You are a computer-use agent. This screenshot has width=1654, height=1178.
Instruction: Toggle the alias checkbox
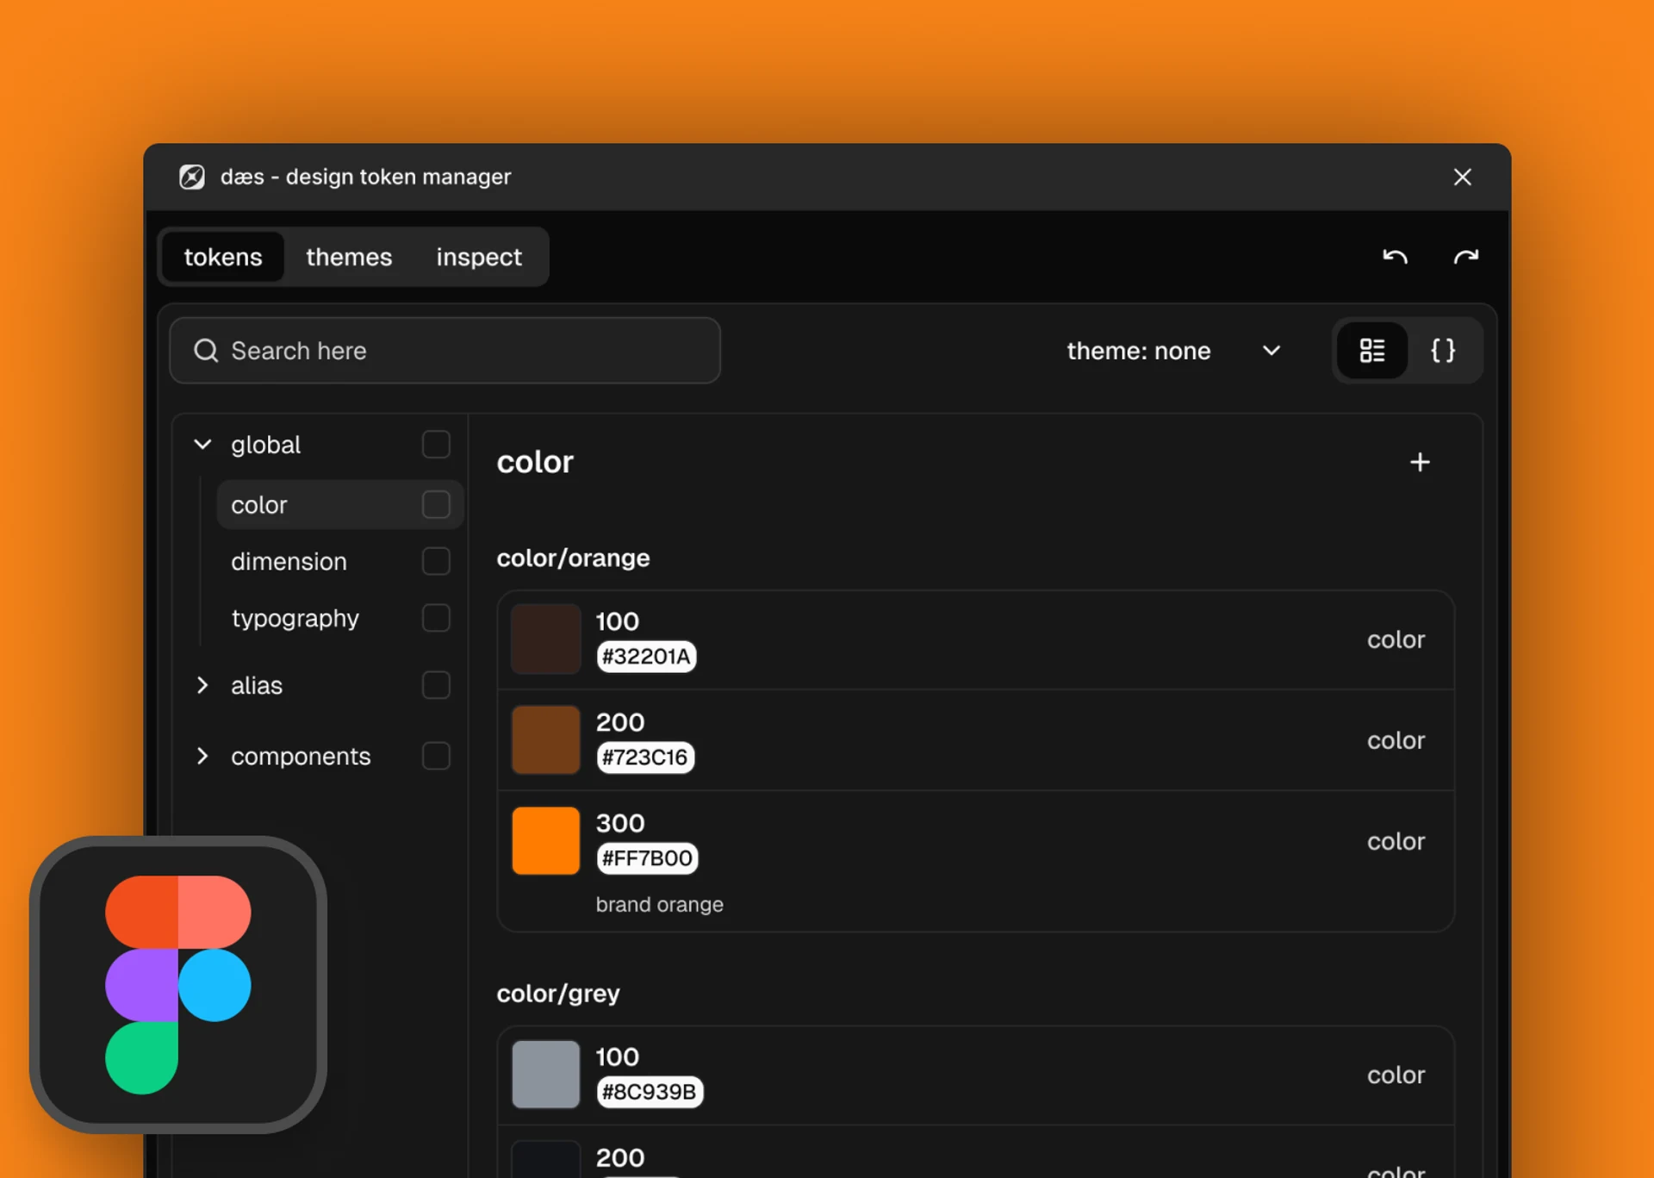[x=436, y=685]
